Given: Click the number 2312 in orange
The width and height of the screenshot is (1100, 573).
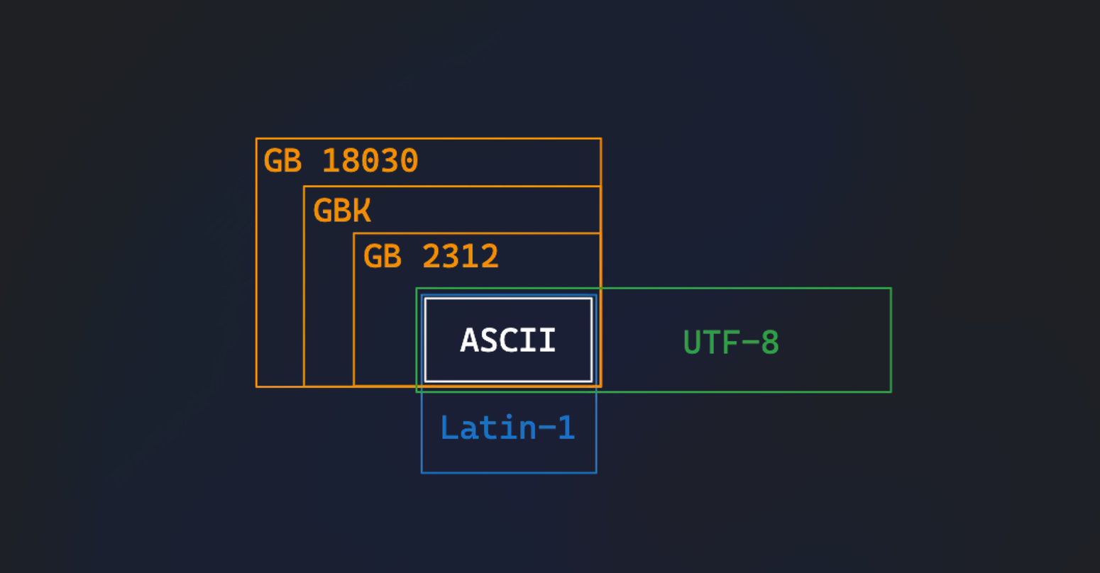Looking at the screenshot, I should [461, 256].
